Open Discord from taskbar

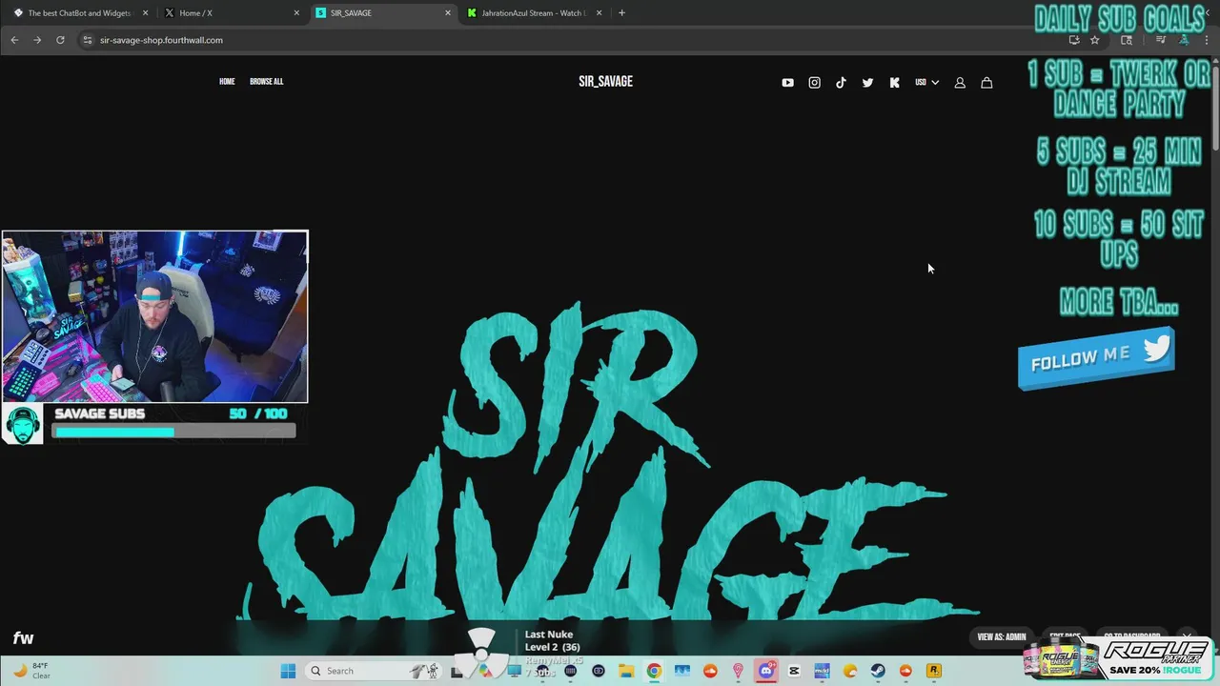click(x=765, y=671)
